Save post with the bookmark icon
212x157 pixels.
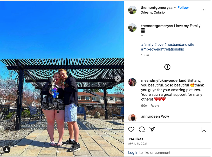[x=204, y=129]
